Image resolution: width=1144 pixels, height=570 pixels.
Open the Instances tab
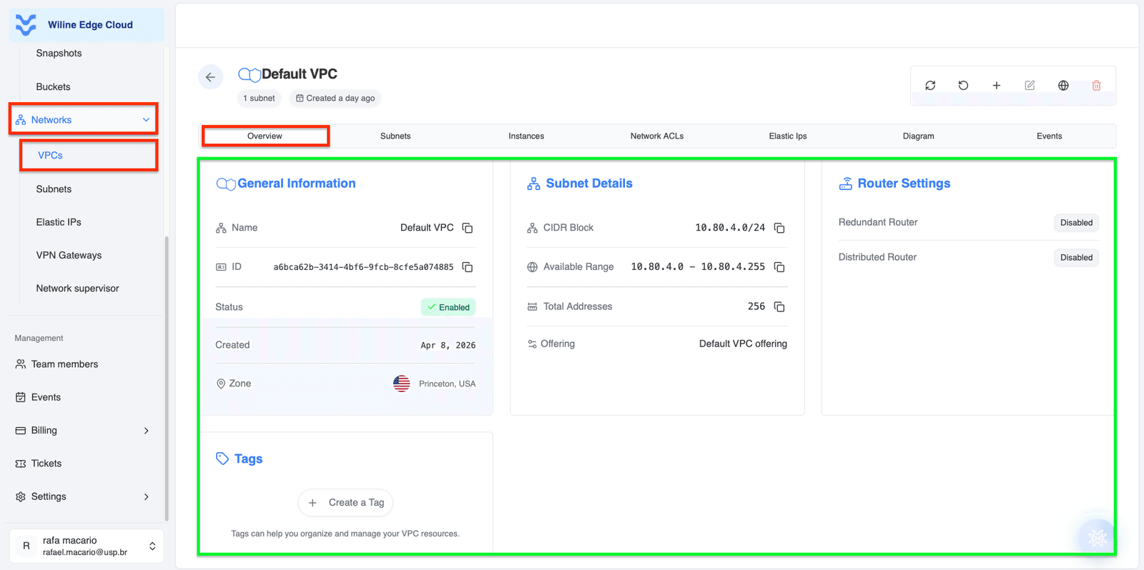[526, 136]
